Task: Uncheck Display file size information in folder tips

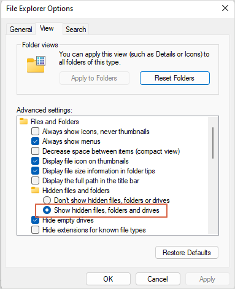Action: coord(35,170)
